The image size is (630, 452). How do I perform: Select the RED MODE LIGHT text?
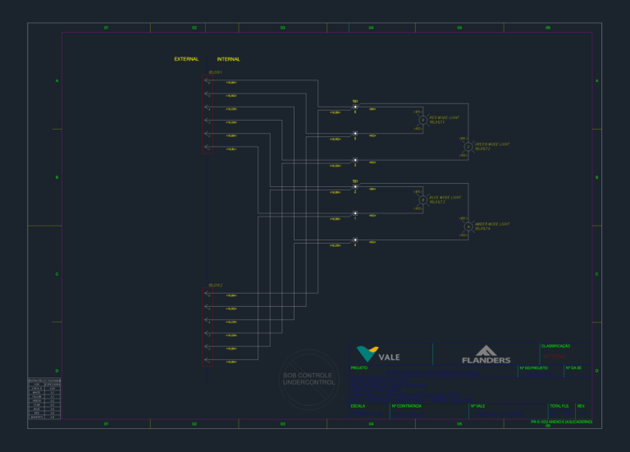click(444, 118)
